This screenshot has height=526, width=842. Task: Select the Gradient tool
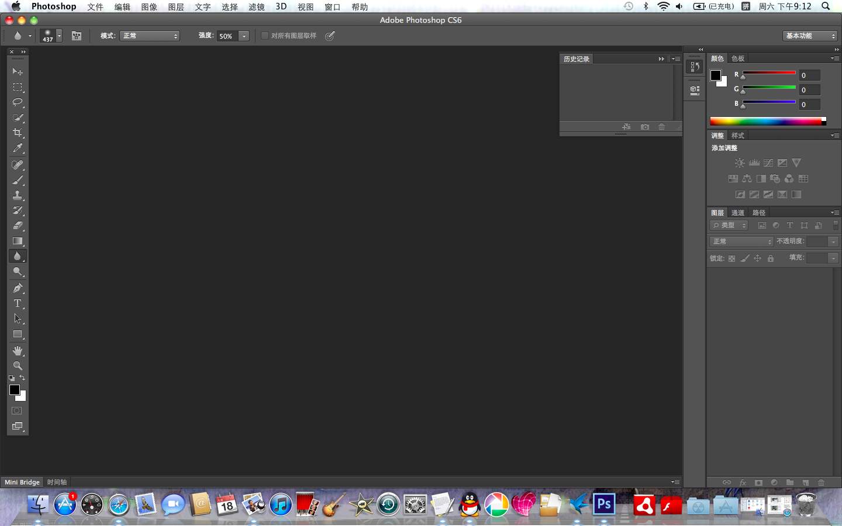18,241
